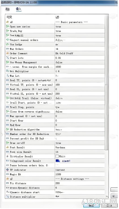Click the EA Gold Stuff comment value
This screenshot has width=119, height=209.
[64, 53]
